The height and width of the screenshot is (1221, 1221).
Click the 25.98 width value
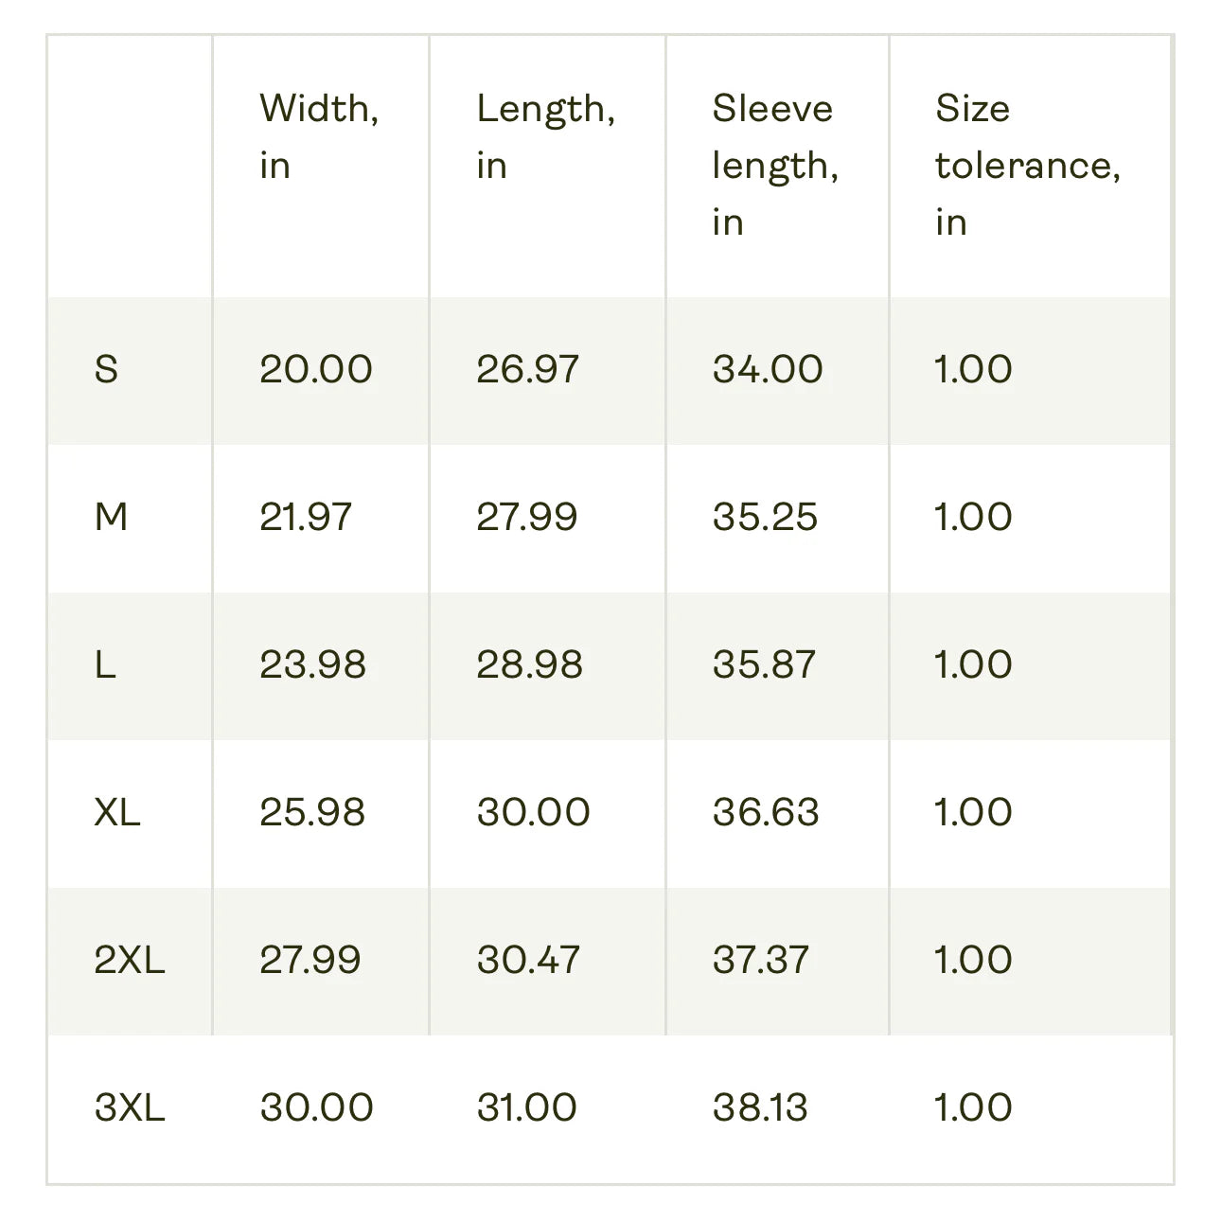coord(312,812)
